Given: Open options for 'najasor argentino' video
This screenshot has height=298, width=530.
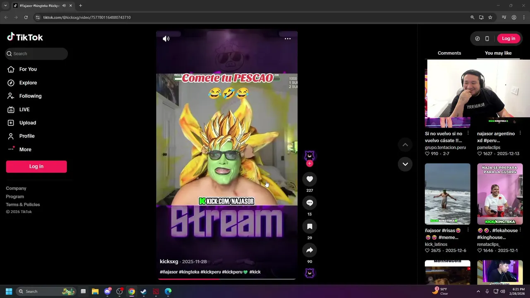Looking at the screenshot, I should click(520, 133).
